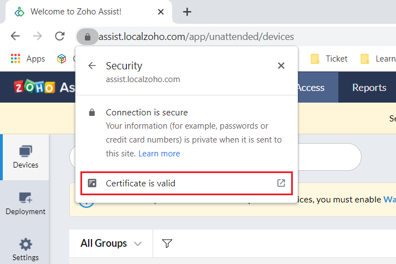Click the Connection is secure text
Image resolution: width=396 pixels, height=264 pixels.
147,113
